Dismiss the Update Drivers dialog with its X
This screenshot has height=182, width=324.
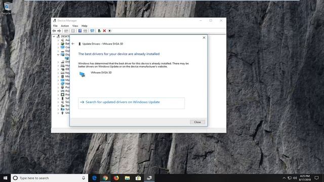pyautogui.click(x=204, y=37)
